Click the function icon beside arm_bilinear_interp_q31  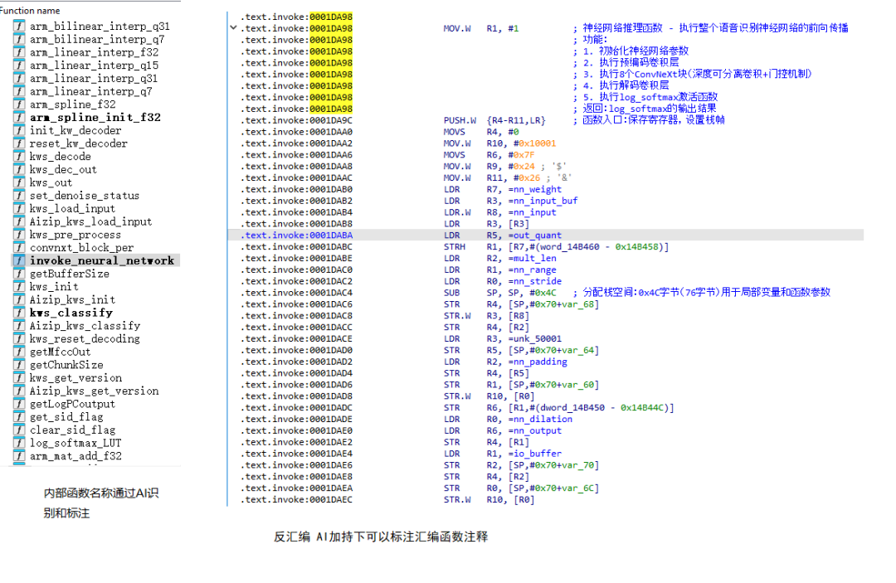tap(19, 26)
